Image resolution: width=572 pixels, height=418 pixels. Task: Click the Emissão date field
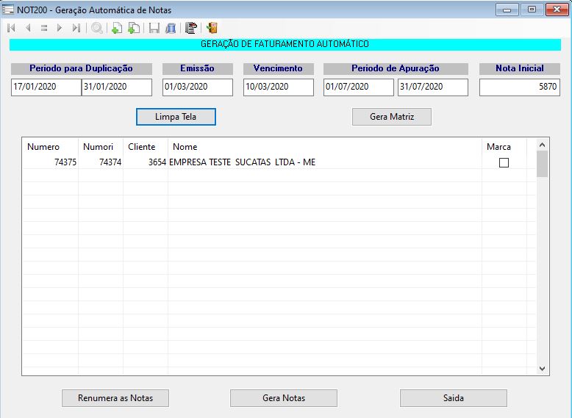197,87
